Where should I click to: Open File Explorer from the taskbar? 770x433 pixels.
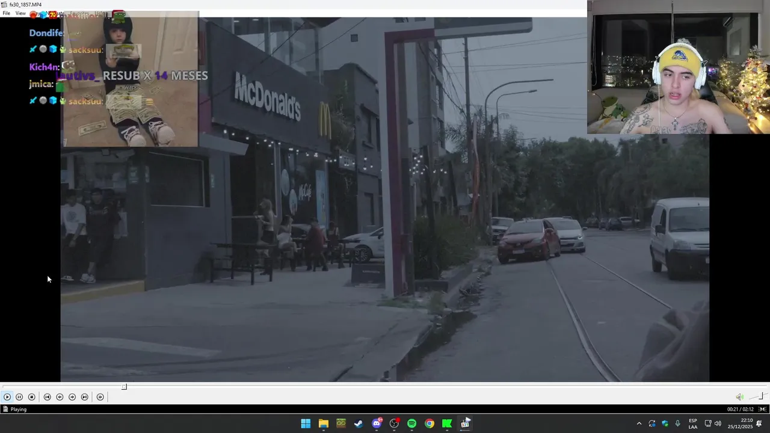pos(324,423)
